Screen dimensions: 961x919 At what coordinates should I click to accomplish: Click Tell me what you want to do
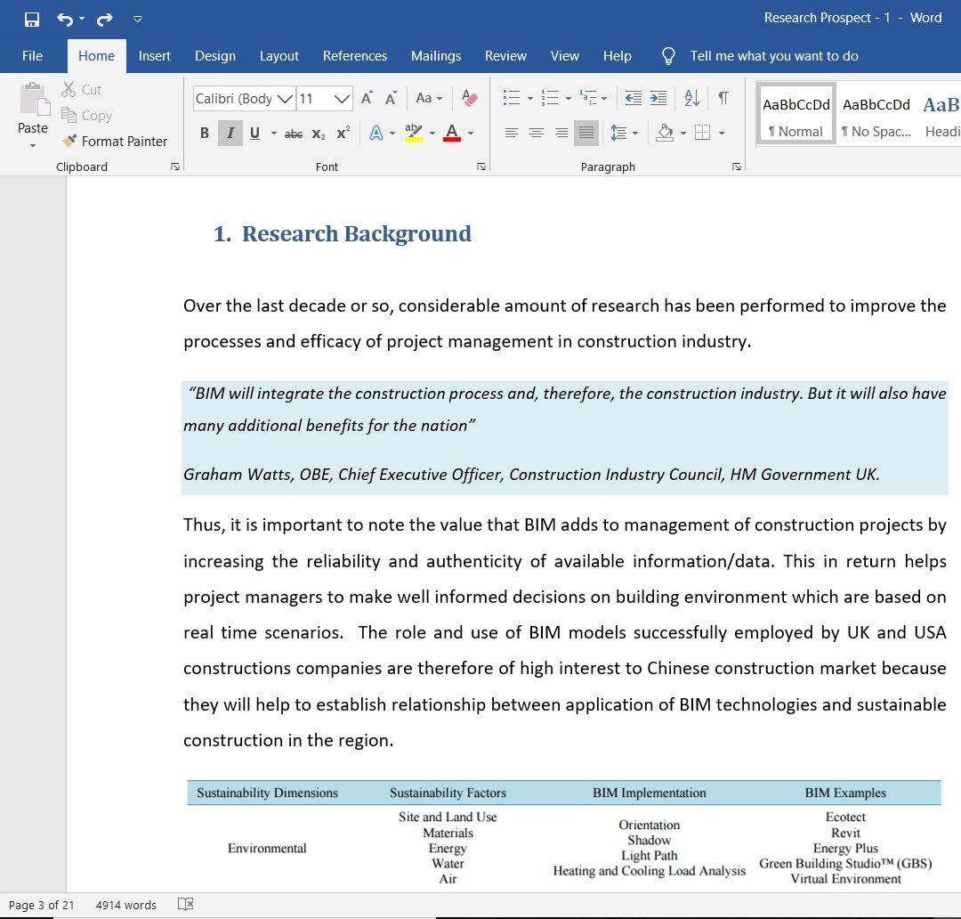[x=774, y=55]
